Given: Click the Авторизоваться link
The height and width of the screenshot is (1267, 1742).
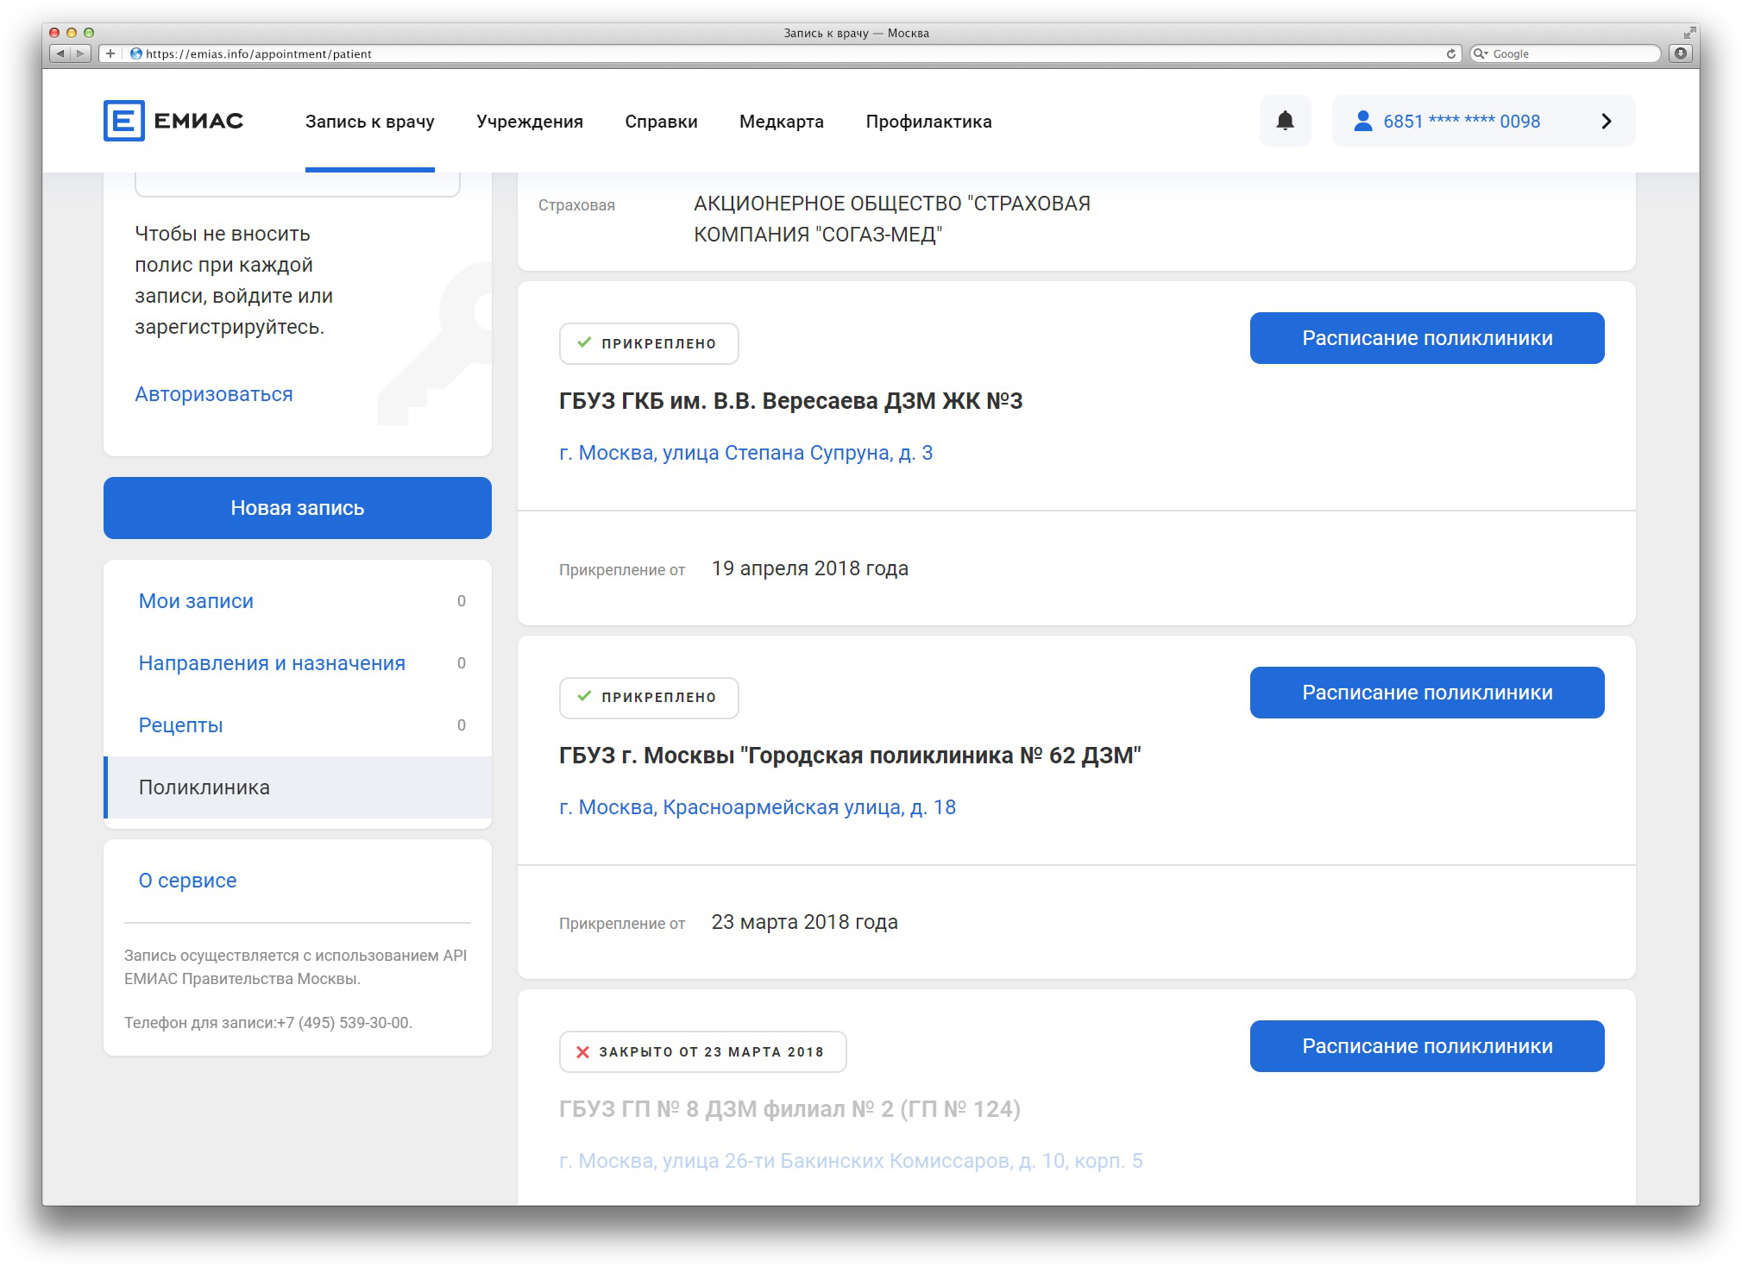Looking at the screenshot, I should pos(214,394).
